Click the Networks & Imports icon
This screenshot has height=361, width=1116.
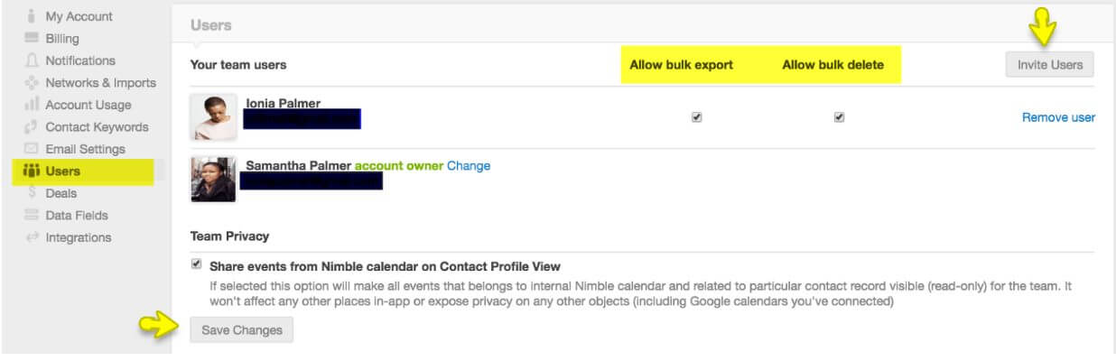(32, 83)
